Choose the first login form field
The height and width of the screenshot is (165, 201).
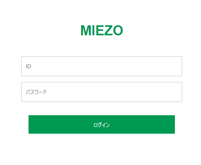(102, 66)
